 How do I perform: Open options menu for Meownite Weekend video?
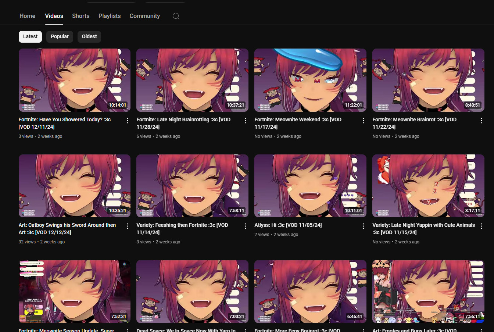pos(364,121)
